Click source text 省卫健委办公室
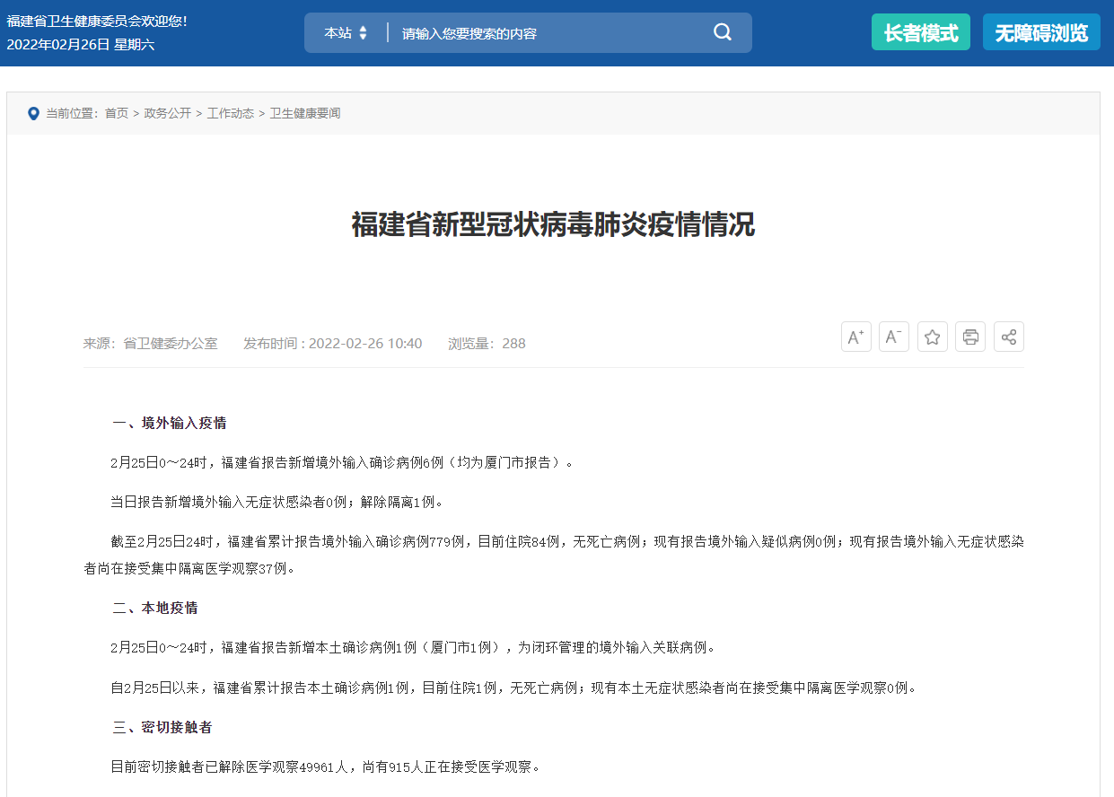This screenshot has width=1114, height=797. [171, 344]
